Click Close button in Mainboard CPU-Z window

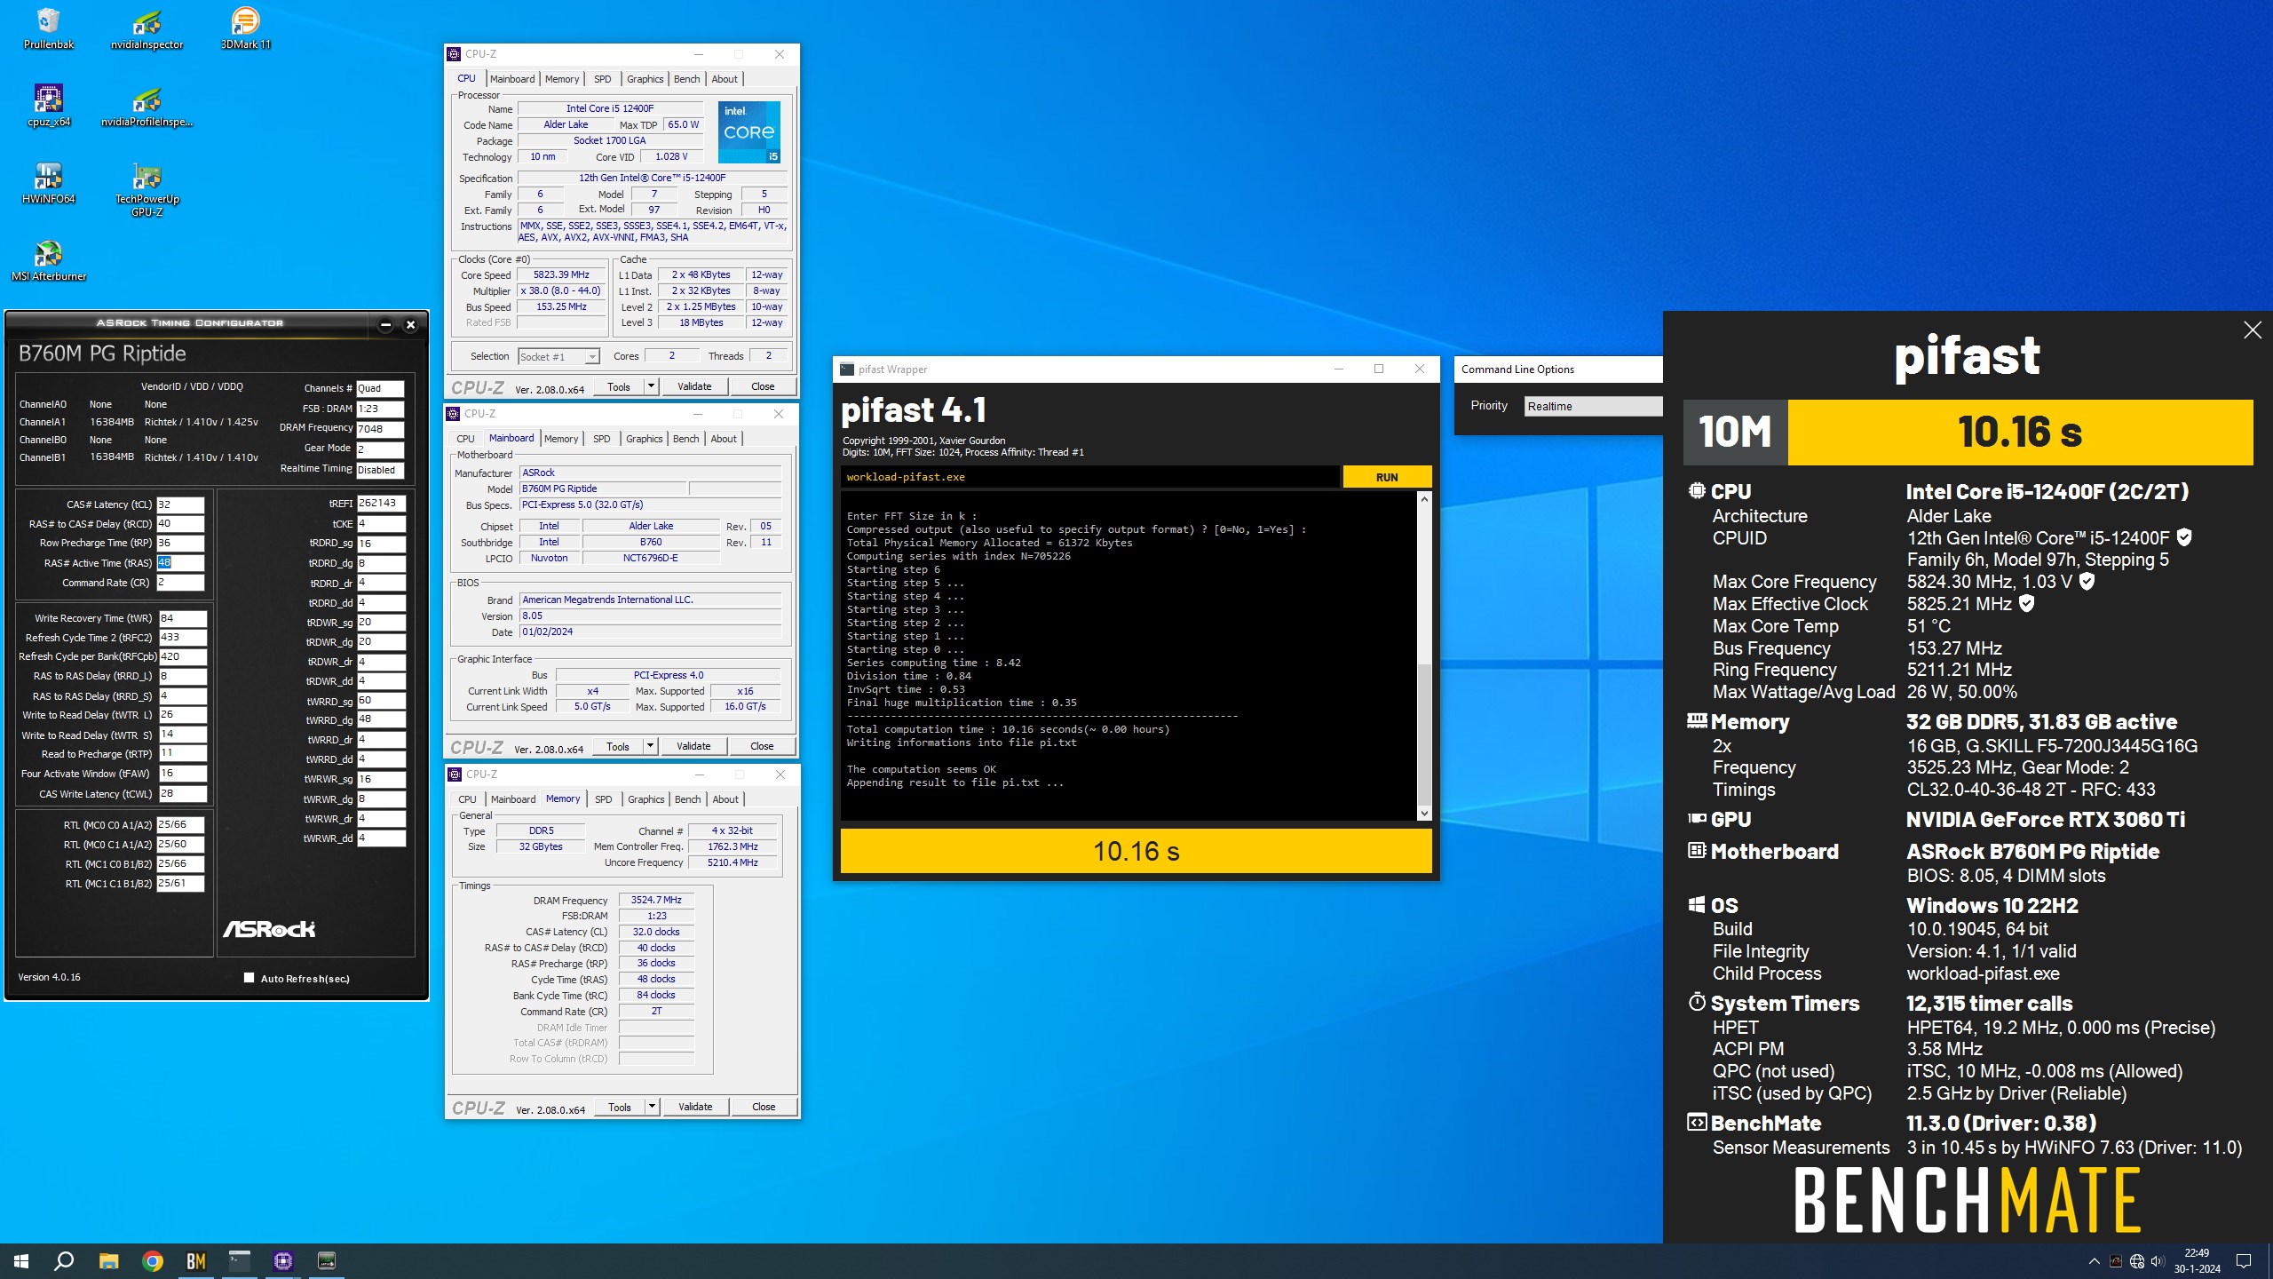[x=762, y=746]
